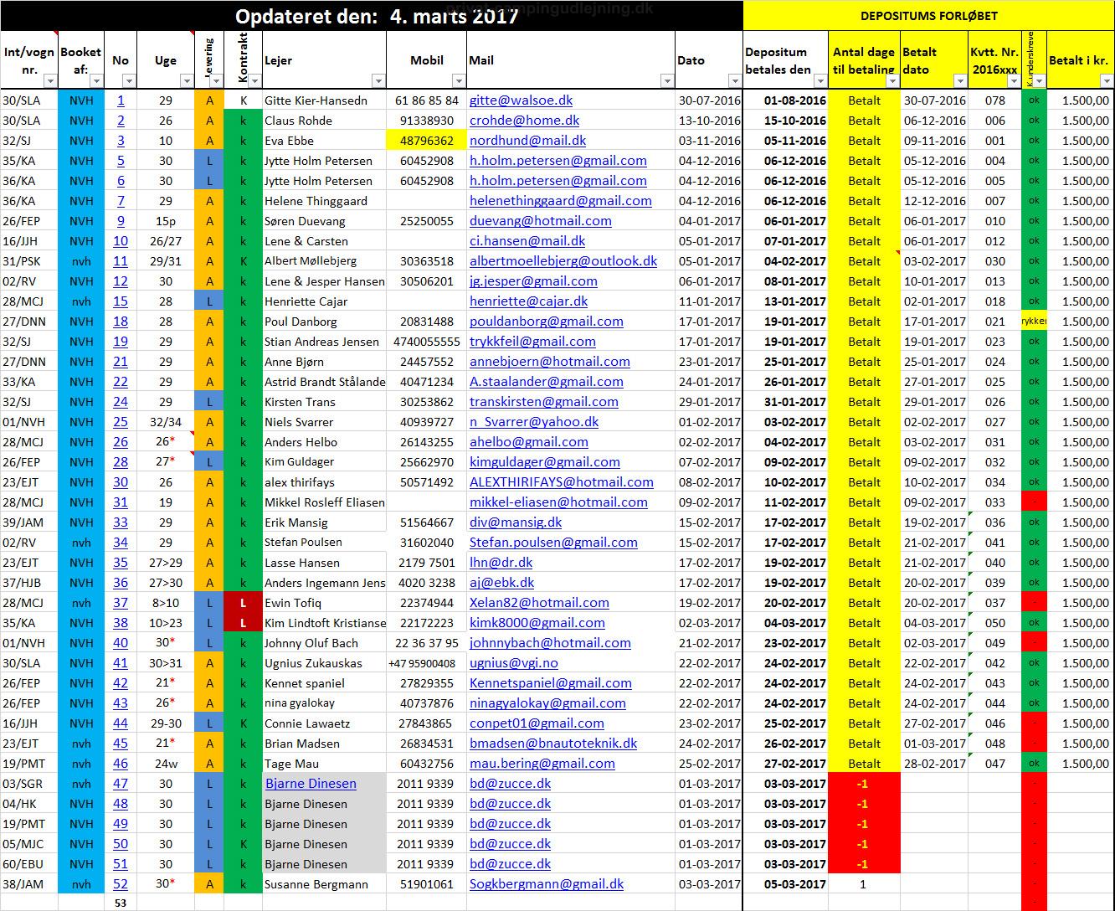Click the n_Svarrer@yahoo.dk link
The height and width of the screenshot is (911, 1115).
click(x=534, y=422)
